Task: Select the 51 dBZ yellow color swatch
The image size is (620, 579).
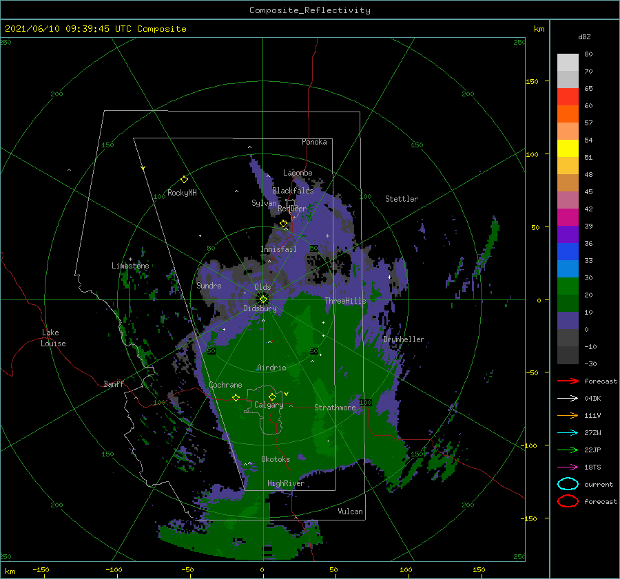Action: pyautogui.click(x=568, y=148)
